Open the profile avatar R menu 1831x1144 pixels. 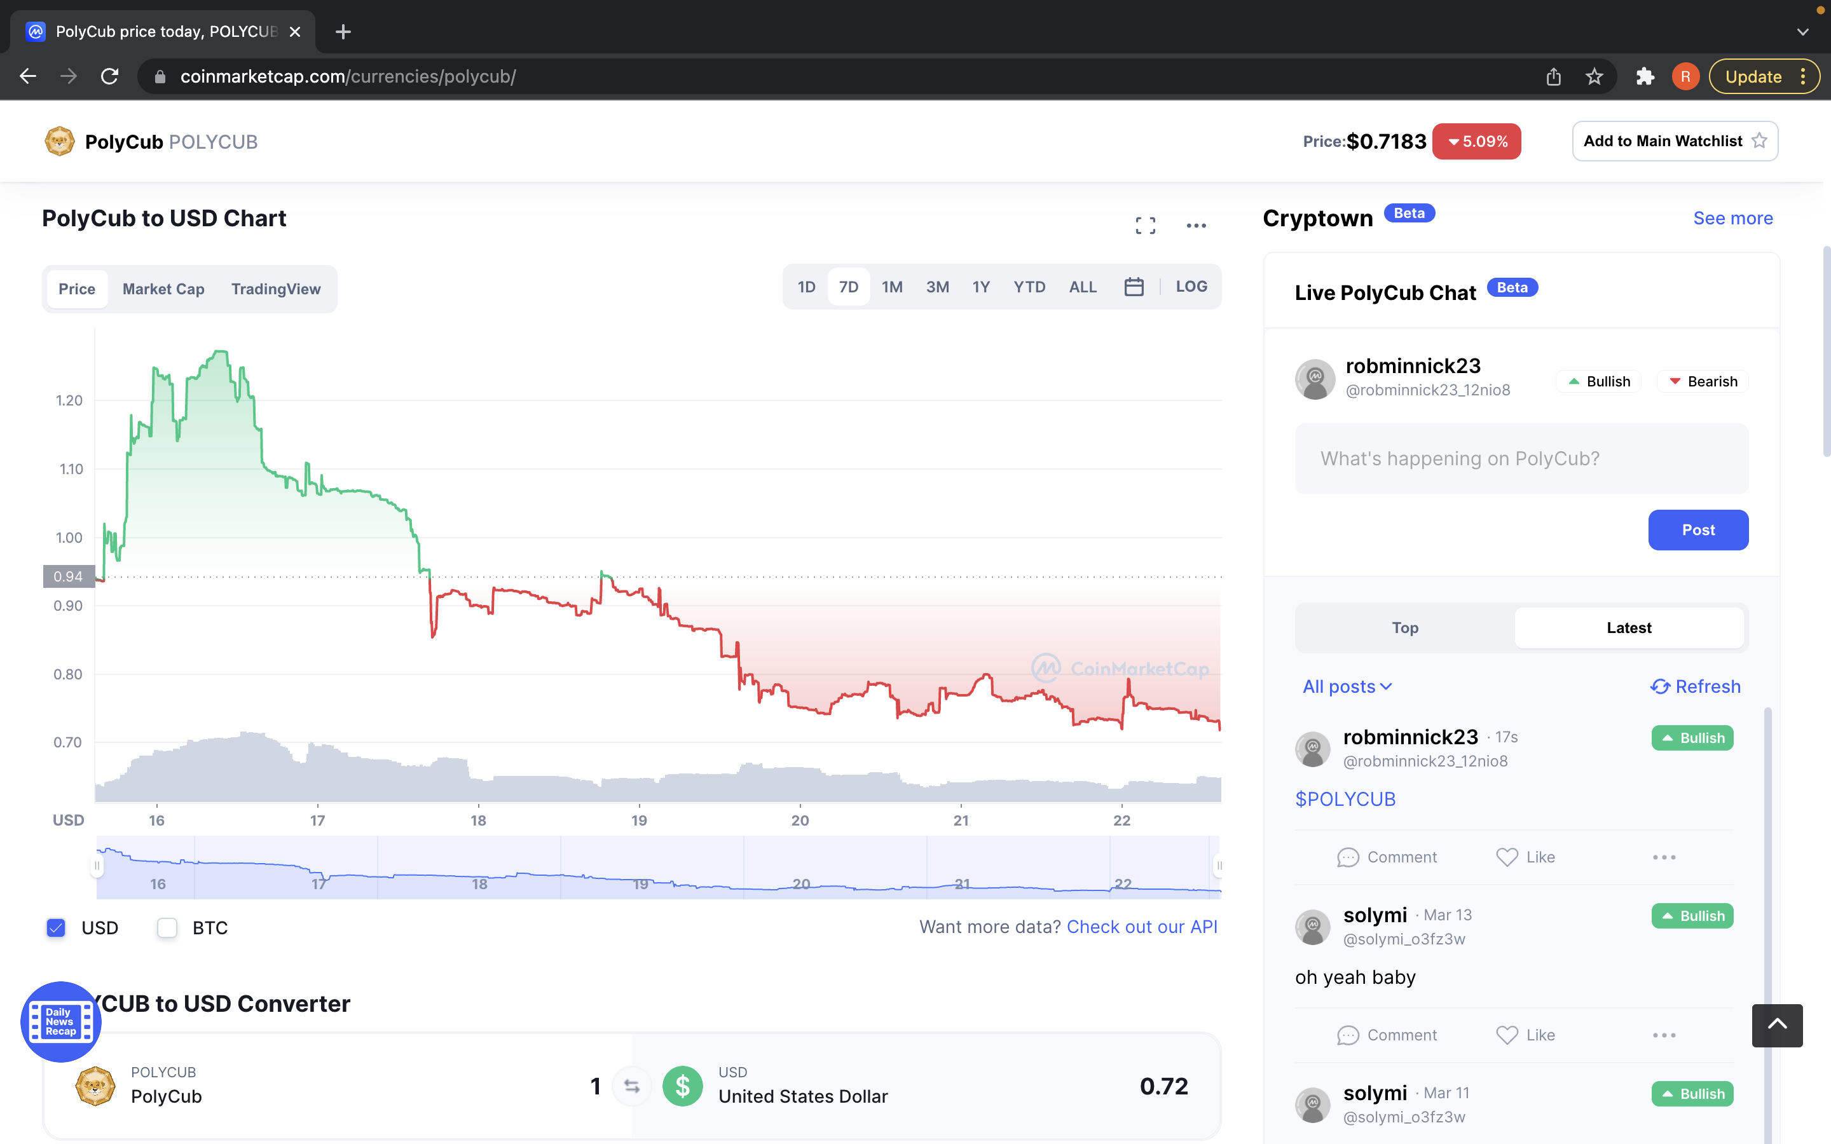coord(1685,76)
